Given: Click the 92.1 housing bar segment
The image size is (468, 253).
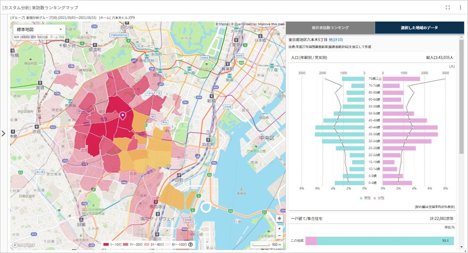Looking at the screenshot, I should coord(385,241).
